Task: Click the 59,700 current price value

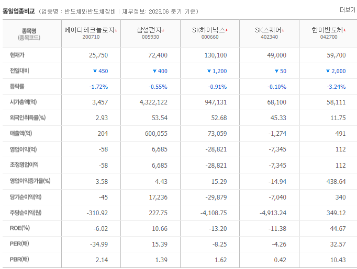Action: pyautogui.click(x=336, y=55)
